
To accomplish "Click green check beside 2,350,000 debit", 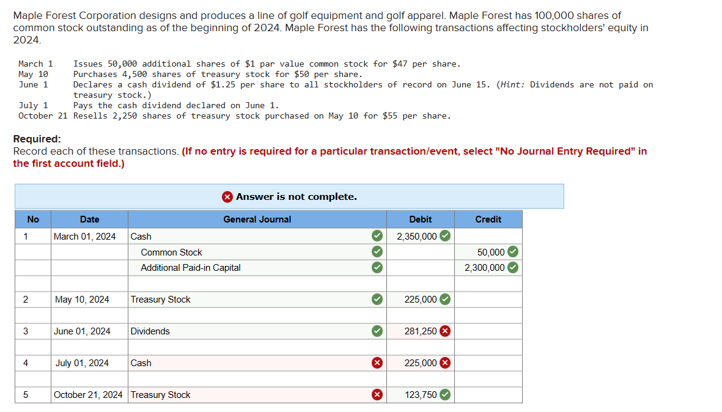I will tap(445, 236).
